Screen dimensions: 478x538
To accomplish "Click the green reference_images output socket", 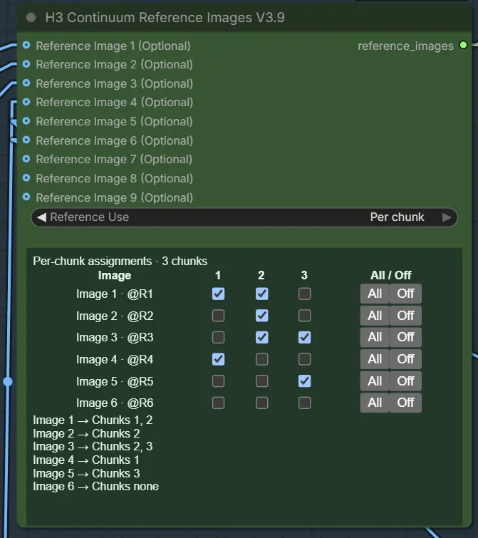I will point(463,45).
